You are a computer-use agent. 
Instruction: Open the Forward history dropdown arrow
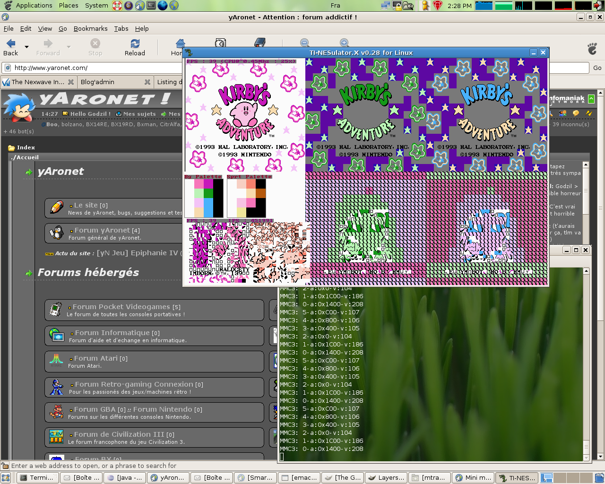pyautogui.click(x=69, y=47)
